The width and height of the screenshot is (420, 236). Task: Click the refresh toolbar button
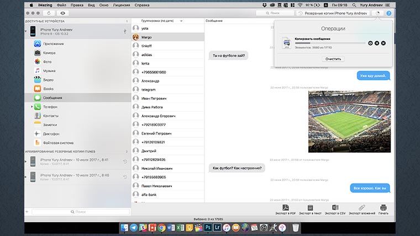(49, 13)
